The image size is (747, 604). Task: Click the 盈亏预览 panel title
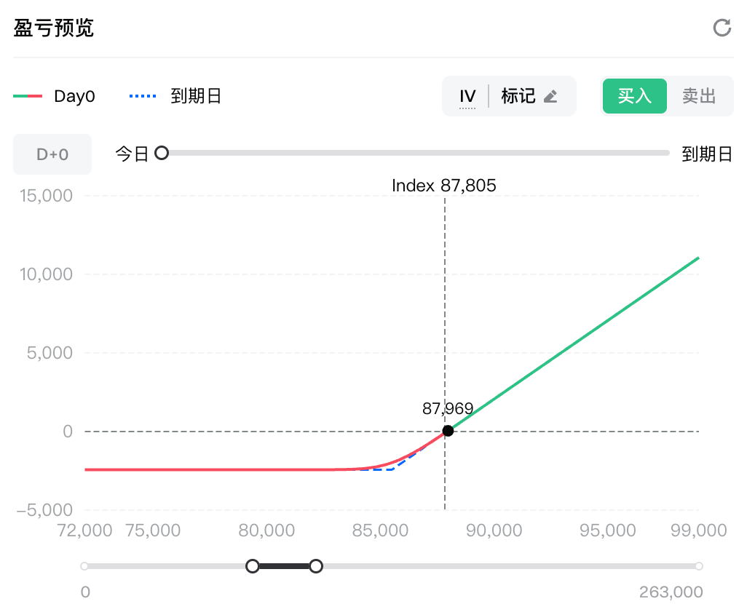coord(54,28)
